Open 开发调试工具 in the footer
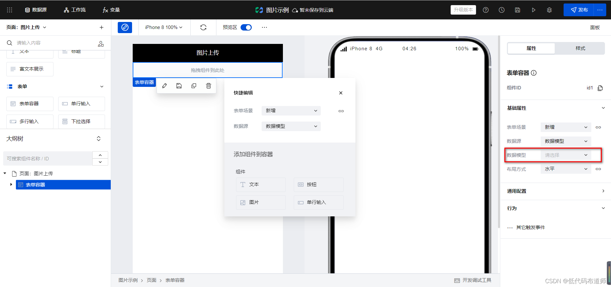Viewport: 611px width, 287px height. tap(473, 280)
